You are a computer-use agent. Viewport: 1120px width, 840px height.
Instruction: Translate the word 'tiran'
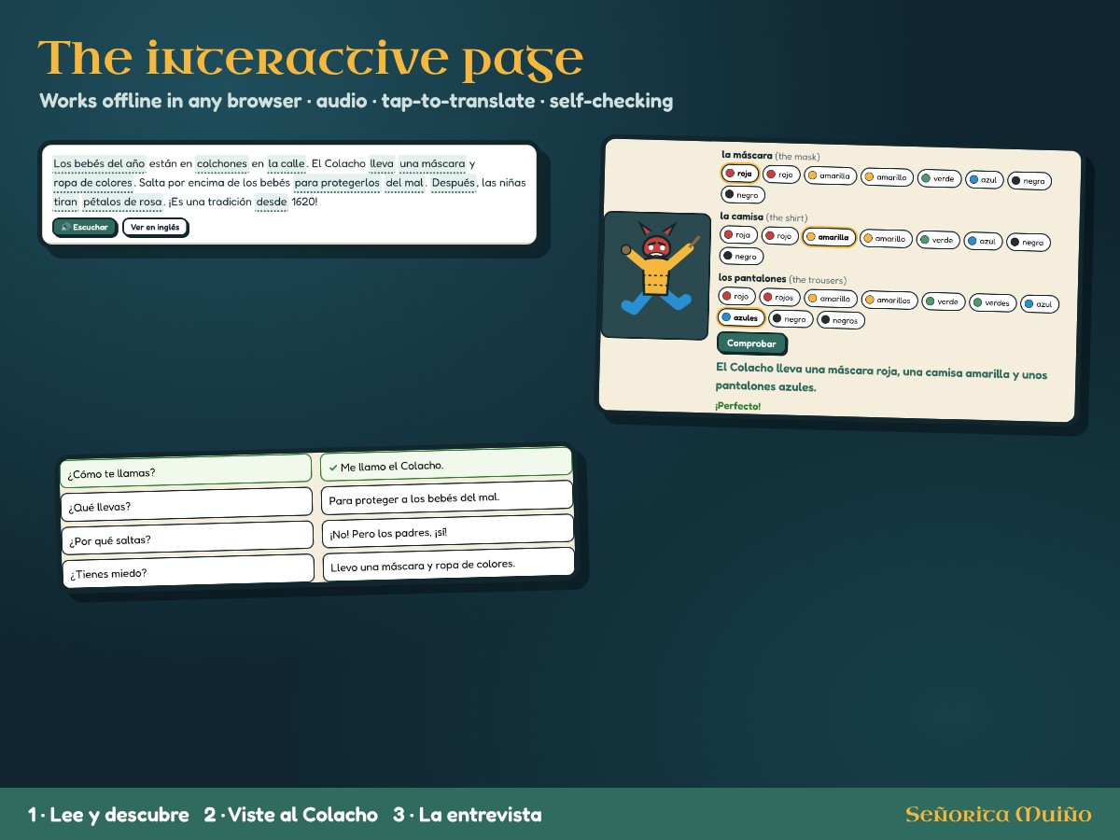pyautogui.click(x=65, y=202)
